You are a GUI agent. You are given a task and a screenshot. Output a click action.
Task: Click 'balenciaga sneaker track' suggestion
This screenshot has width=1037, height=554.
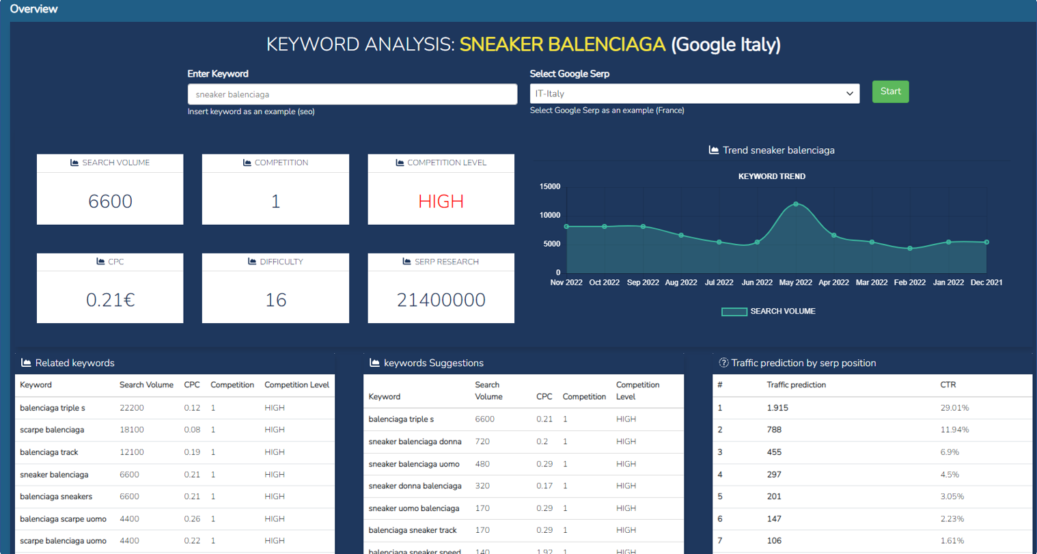tap(413, 530)
